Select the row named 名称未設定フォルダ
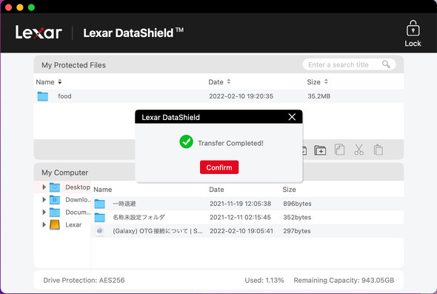 click(247, 218)
